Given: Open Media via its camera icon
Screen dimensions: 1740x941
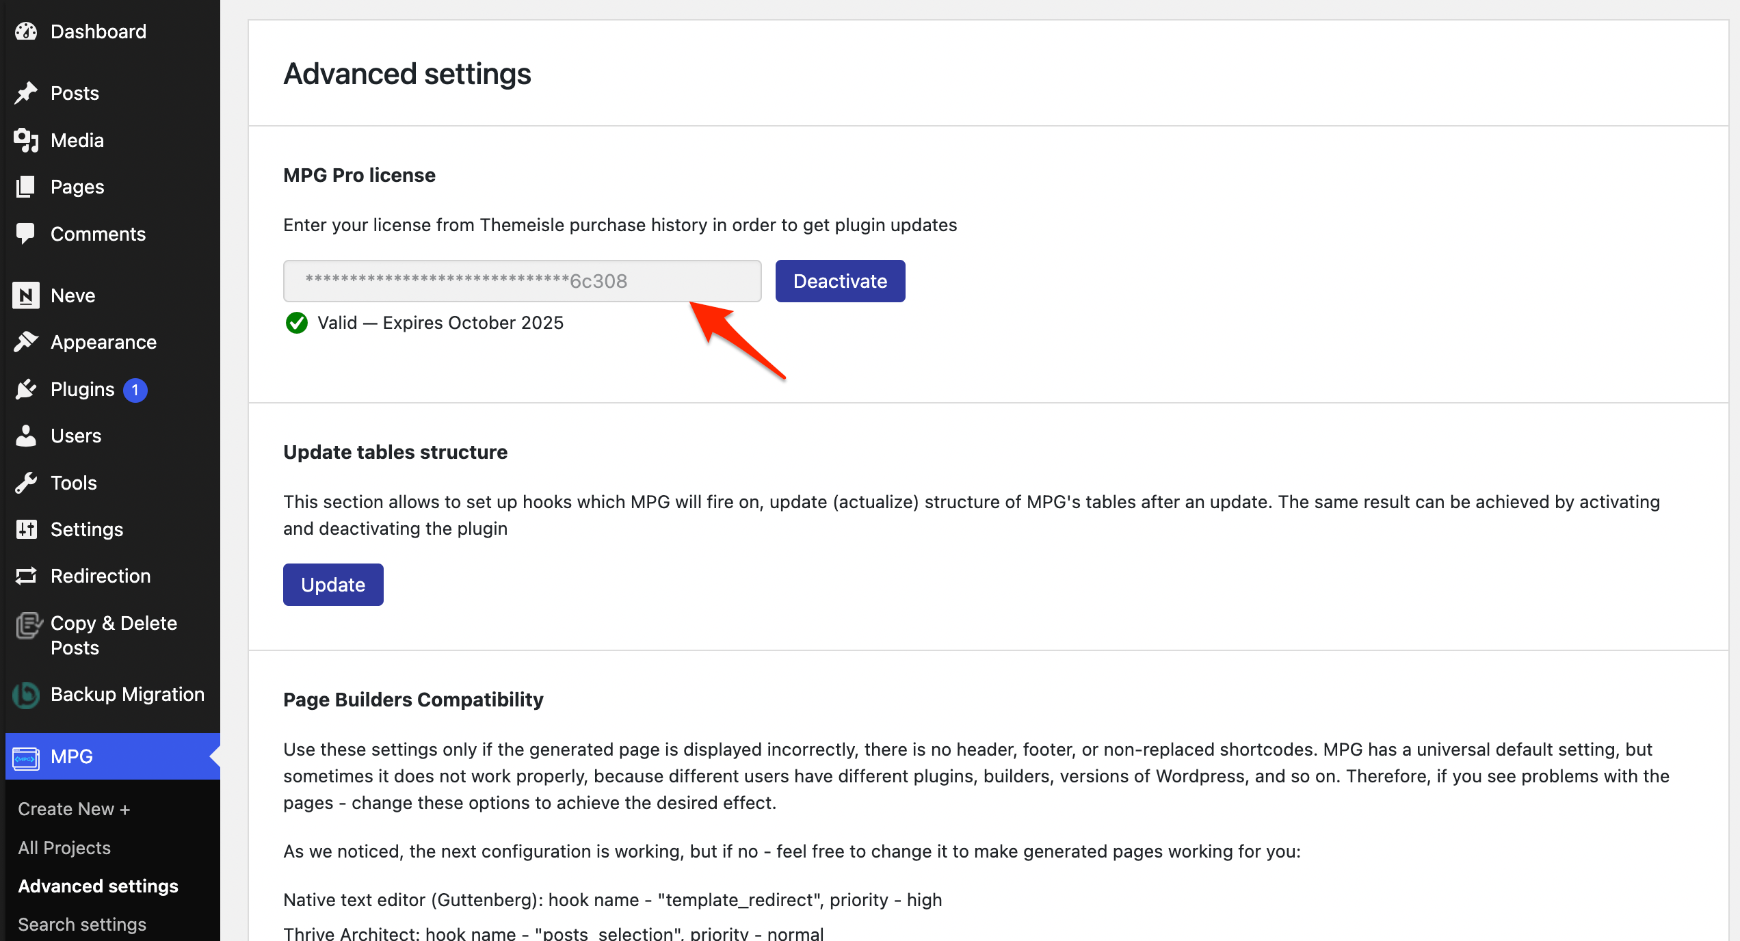Looking at the screenshot, I should pos(26,140).
